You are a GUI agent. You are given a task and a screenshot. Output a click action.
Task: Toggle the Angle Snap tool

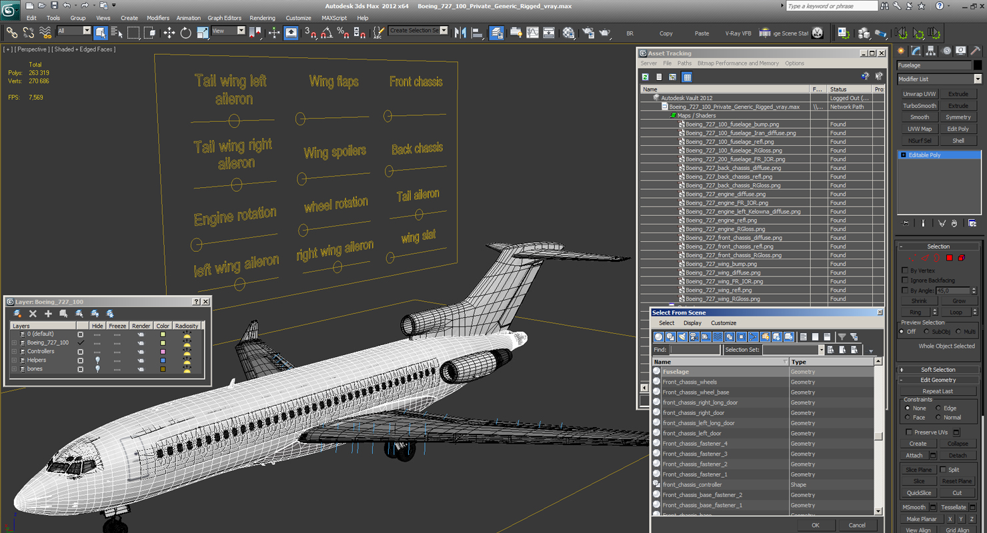pos(327,32)
